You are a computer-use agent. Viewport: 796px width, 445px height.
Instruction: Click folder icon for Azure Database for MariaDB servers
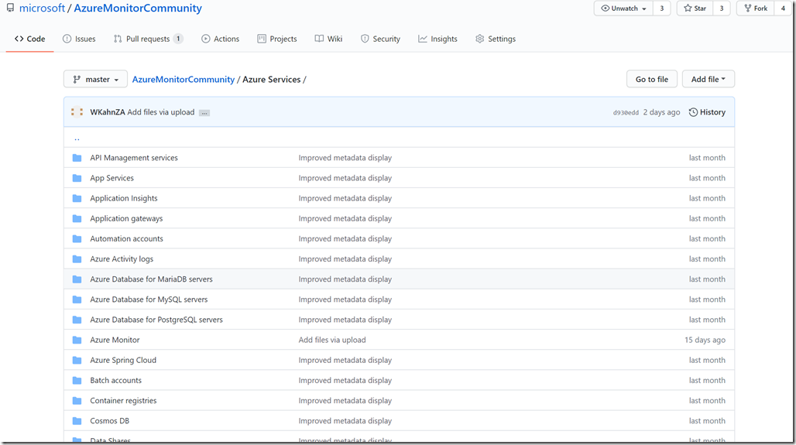pos(77,279)
